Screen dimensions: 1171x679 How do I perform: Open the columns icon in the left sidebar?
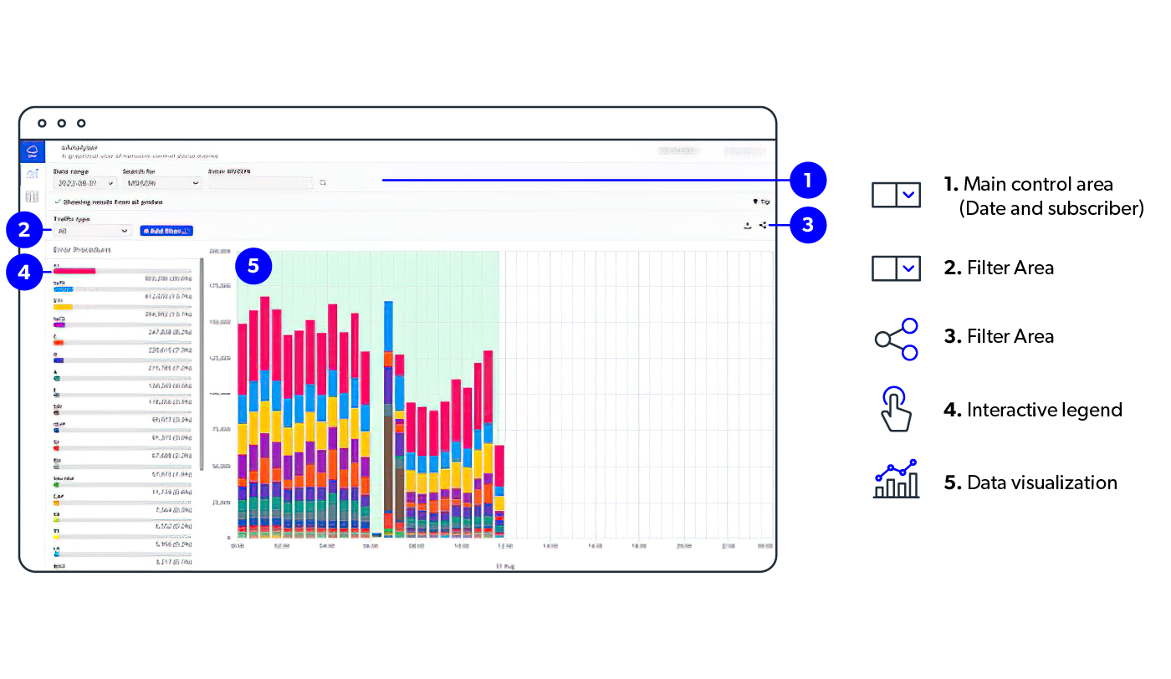click(x=33, y=197)
